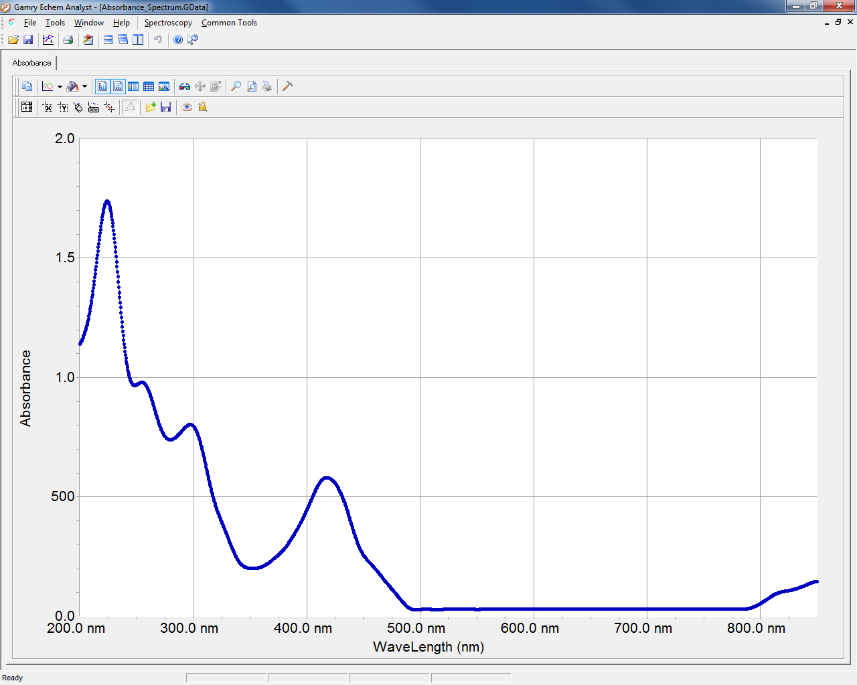Expand the chart gallery dropdown arrow
The image size is (857, 685).
pos(60,86)
